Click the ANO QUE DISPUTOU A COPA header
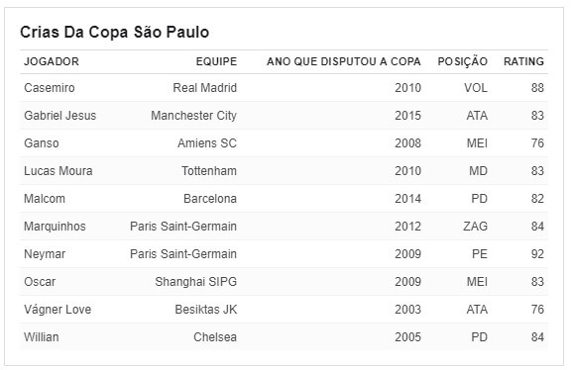This screenshot has height=370, width=572. (344, 61)
